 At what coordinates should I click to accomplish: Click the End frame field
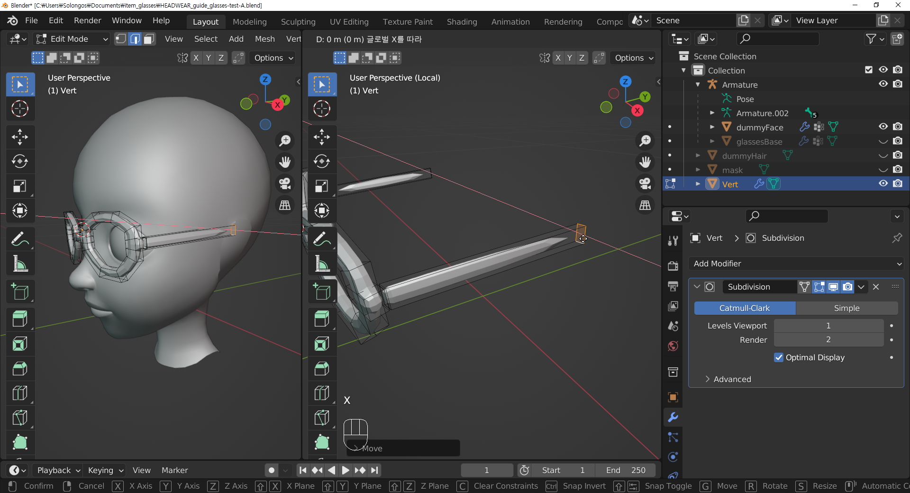[625, 470]
